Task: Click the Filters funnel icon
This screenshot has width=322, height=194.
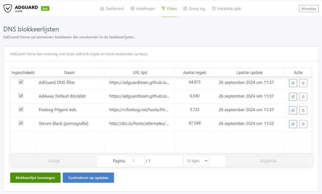Action: click(163, 9)
